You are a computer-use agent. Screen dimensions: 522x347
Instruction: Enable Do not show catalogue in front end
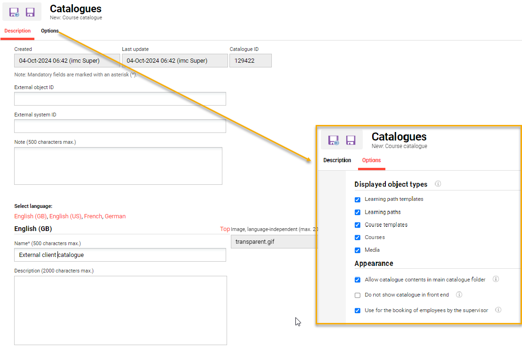point(358,295)
